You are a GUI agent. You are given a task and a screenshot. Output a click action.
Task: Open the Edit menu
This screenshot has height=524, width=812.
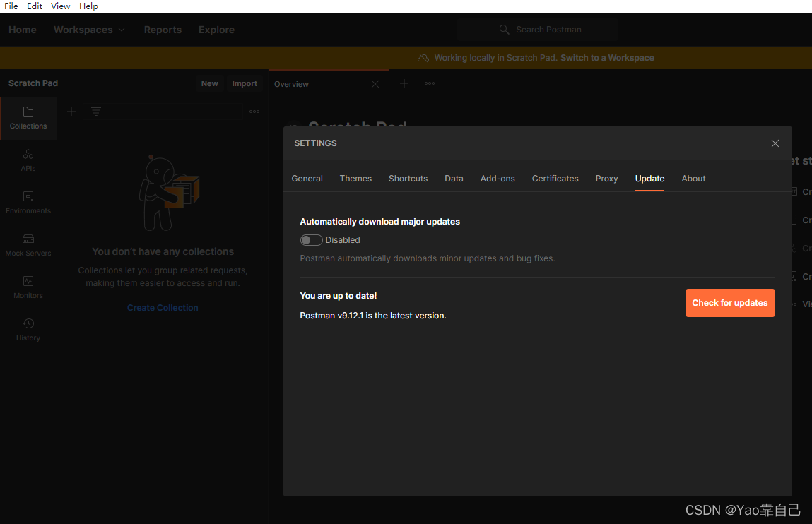click(x=34, y=6)
